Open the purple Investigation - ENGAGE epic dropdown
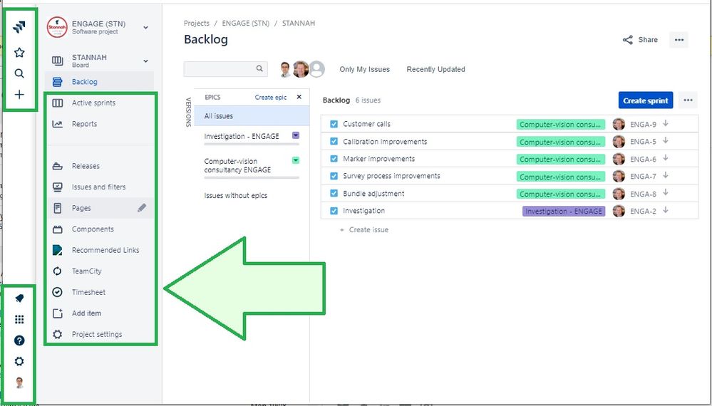The height and width of the screenshot is (406, 712). (x=296, y=135)
